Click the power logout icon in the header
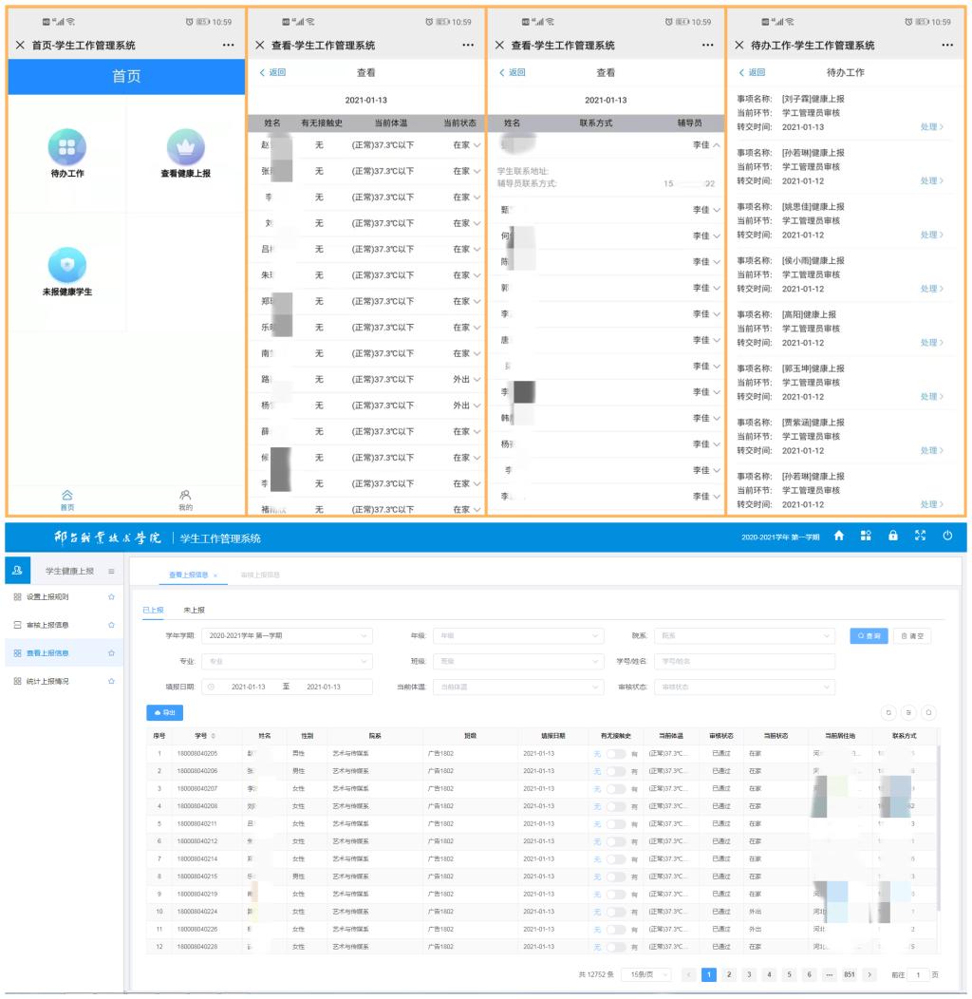The height and width of the screenshot is (999, 972). pos(946,537)
